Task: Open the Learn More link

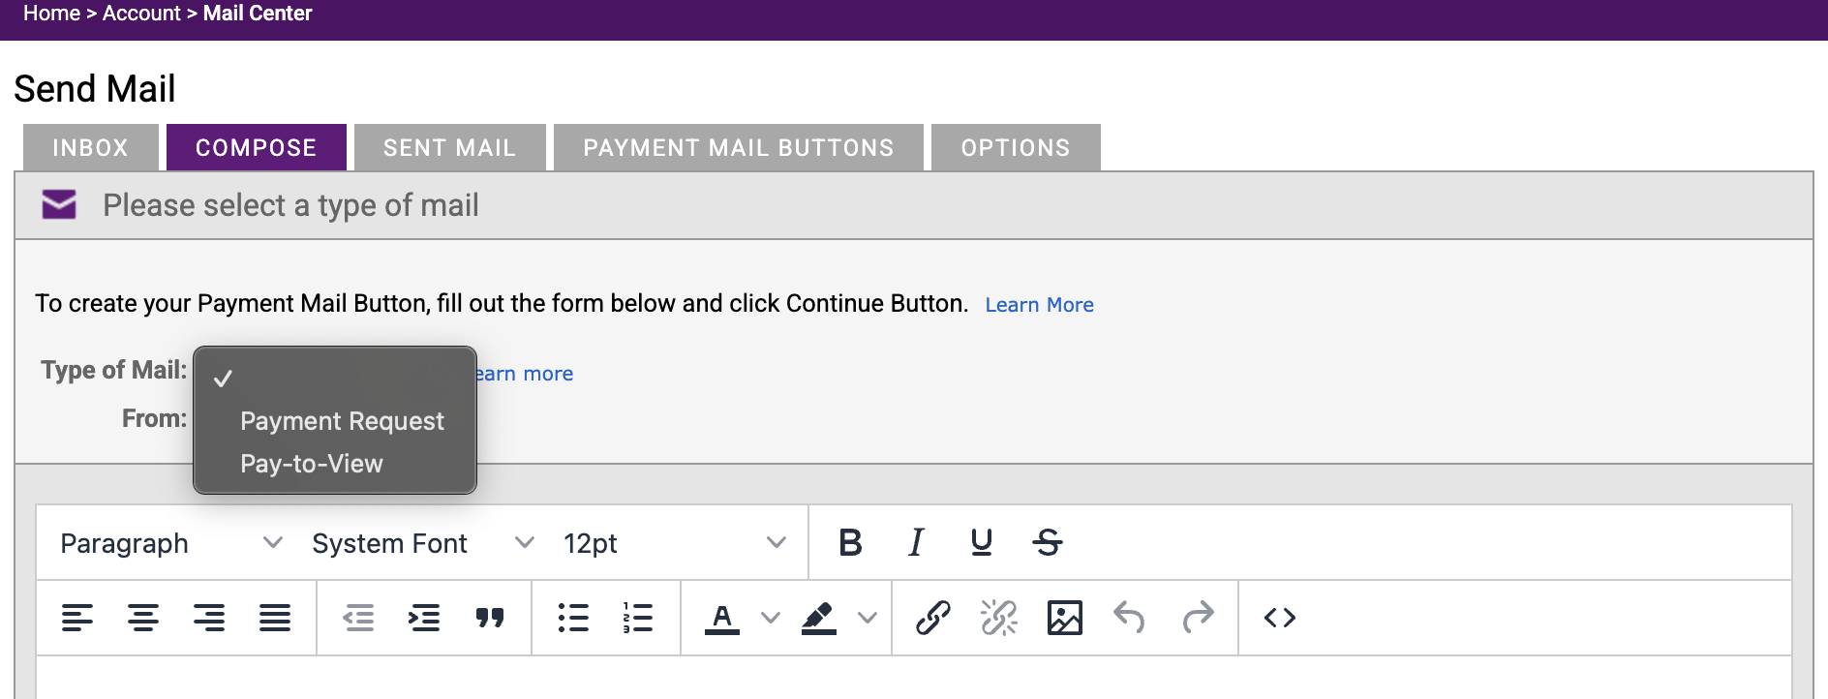Action: pyautogui.click(x=1039, y=305)
